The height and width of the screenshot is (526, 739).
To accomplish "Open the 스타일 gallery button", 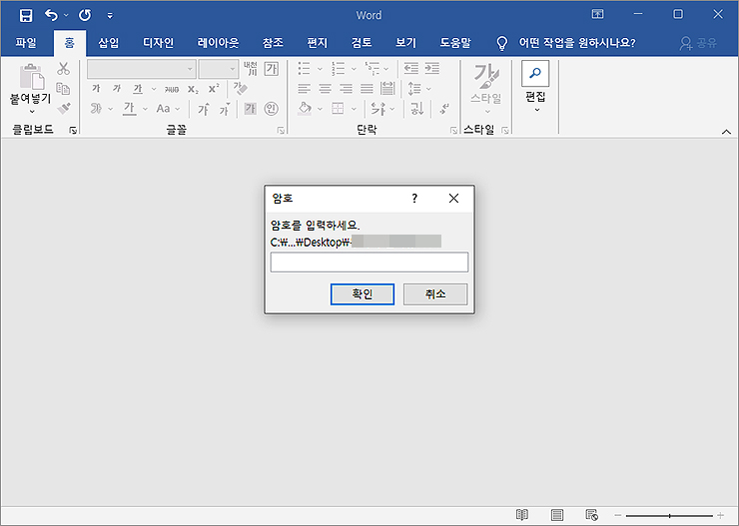I will pos(486,89).
